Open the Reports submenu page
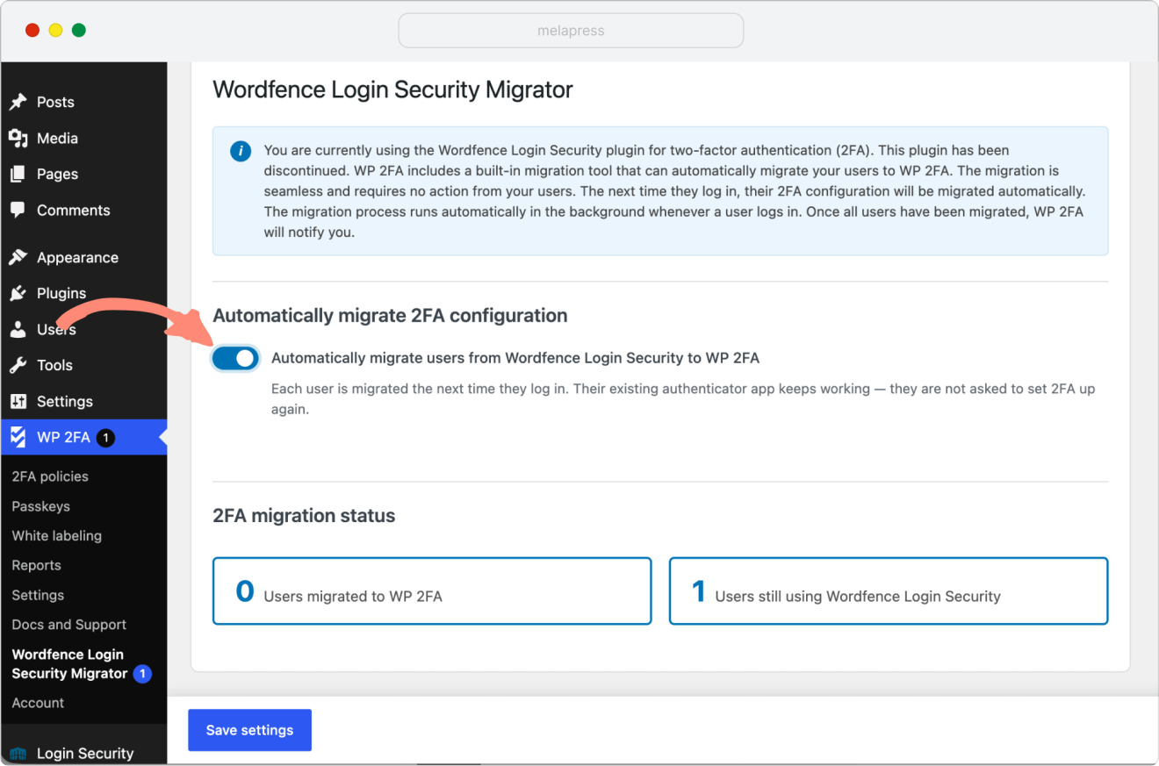 [37, 566]
